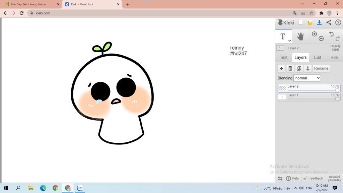
Task: Switch to the Text tab
Action: coord(284,57)
